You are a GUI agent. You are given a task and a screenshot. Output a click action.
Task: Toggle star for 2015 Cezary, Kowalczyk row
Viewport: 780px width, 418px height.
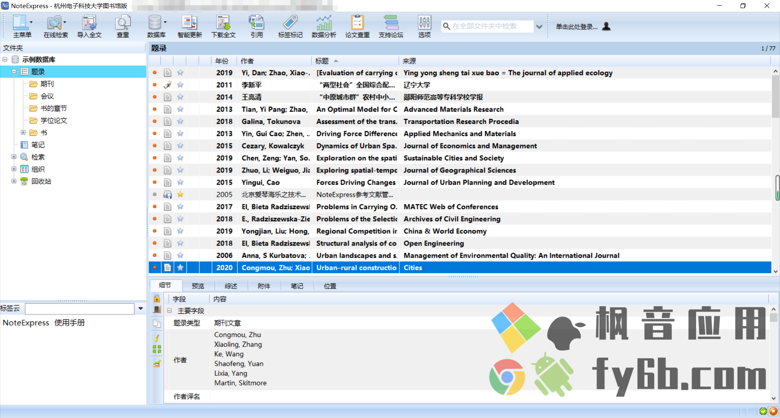point(180,146)
